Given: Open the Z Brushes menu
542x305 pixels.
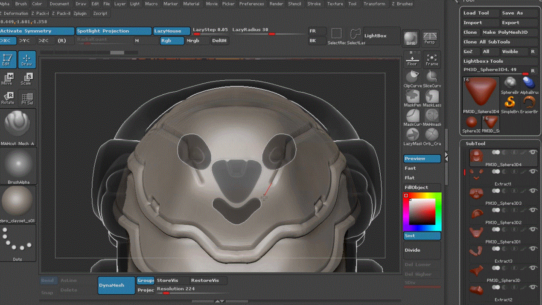Looking at the screenshot, I should tap(402, 4).
